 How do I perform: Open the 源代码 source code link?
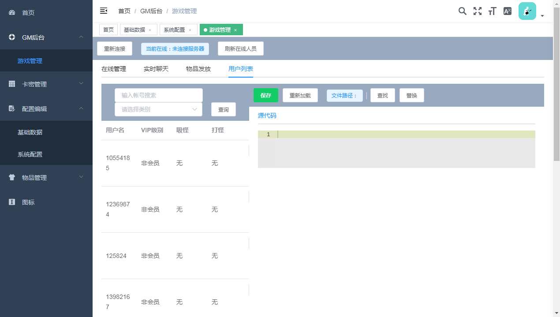267,115
